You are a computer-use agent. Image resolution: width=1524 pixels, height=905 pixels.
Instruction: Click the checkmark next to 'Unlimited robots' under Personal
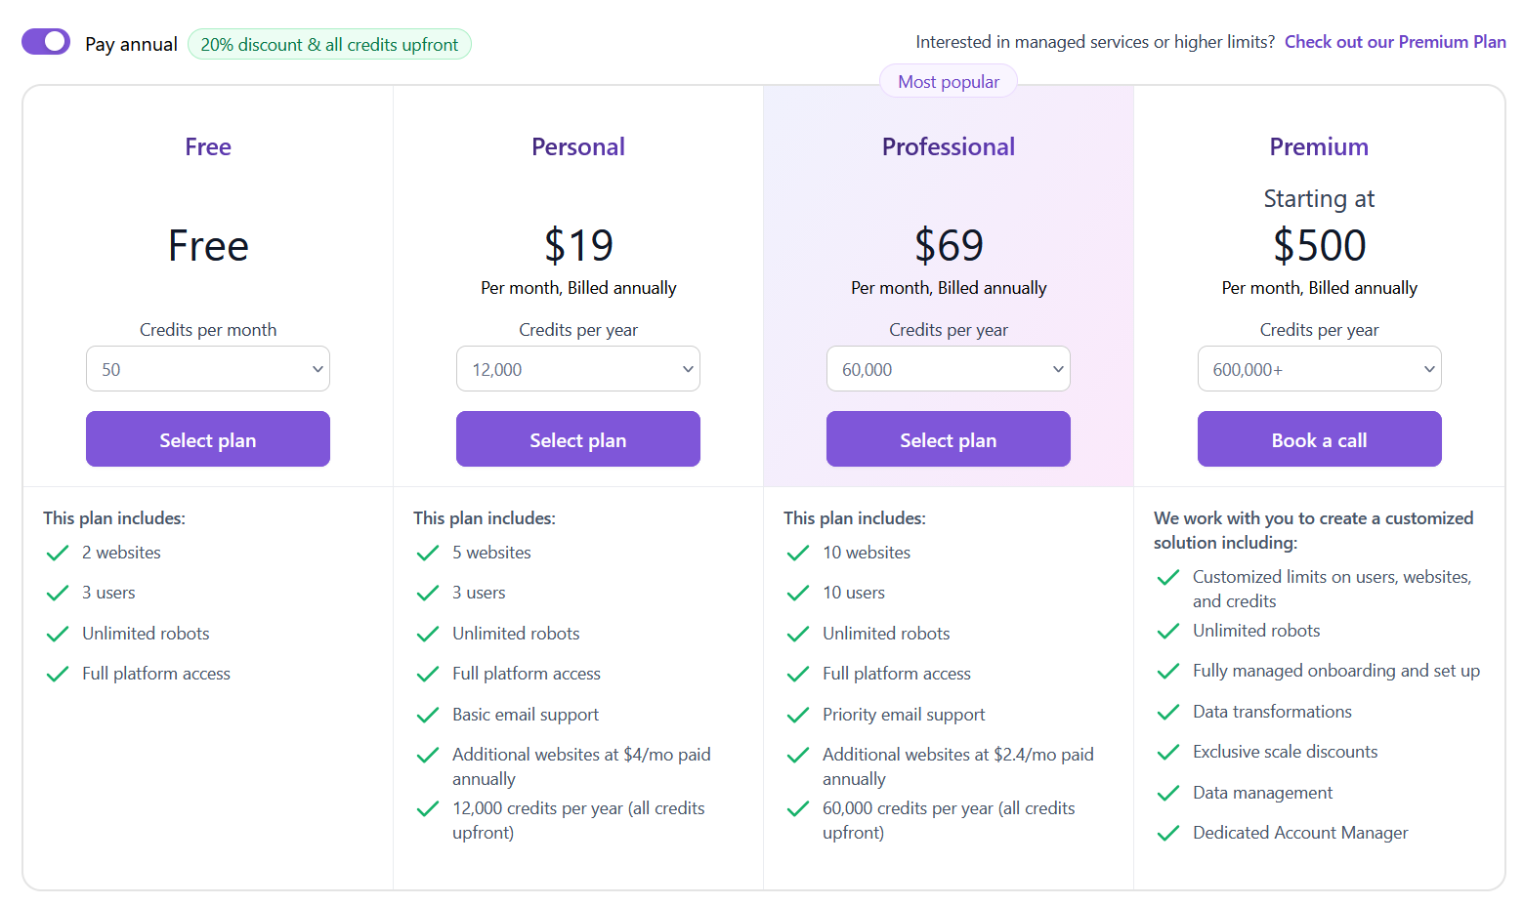[427, 633]
